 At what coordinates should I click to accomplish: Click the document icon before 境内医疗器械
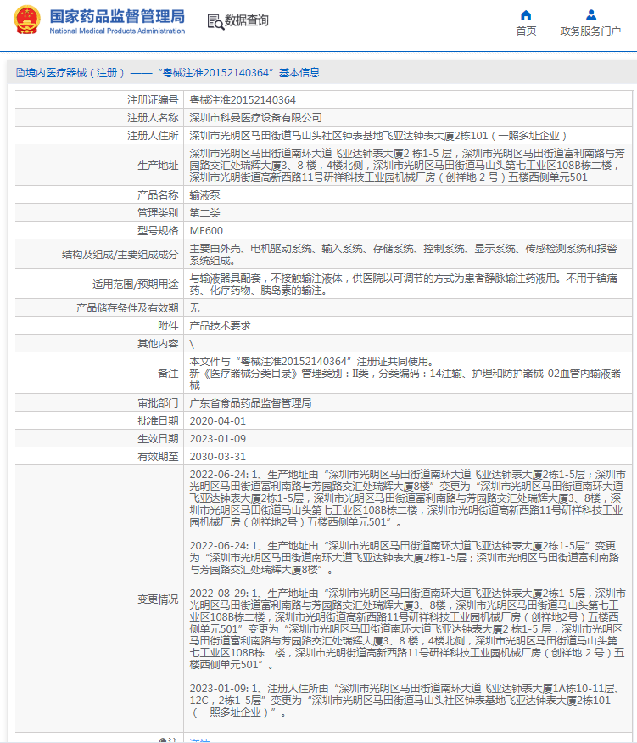click(20, 72)
